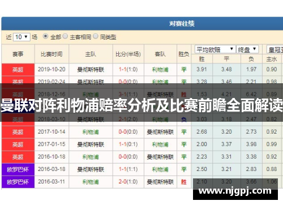Click loss odds 3.98
The width and height of the screenshot is (283, 205).
point(251,144)
